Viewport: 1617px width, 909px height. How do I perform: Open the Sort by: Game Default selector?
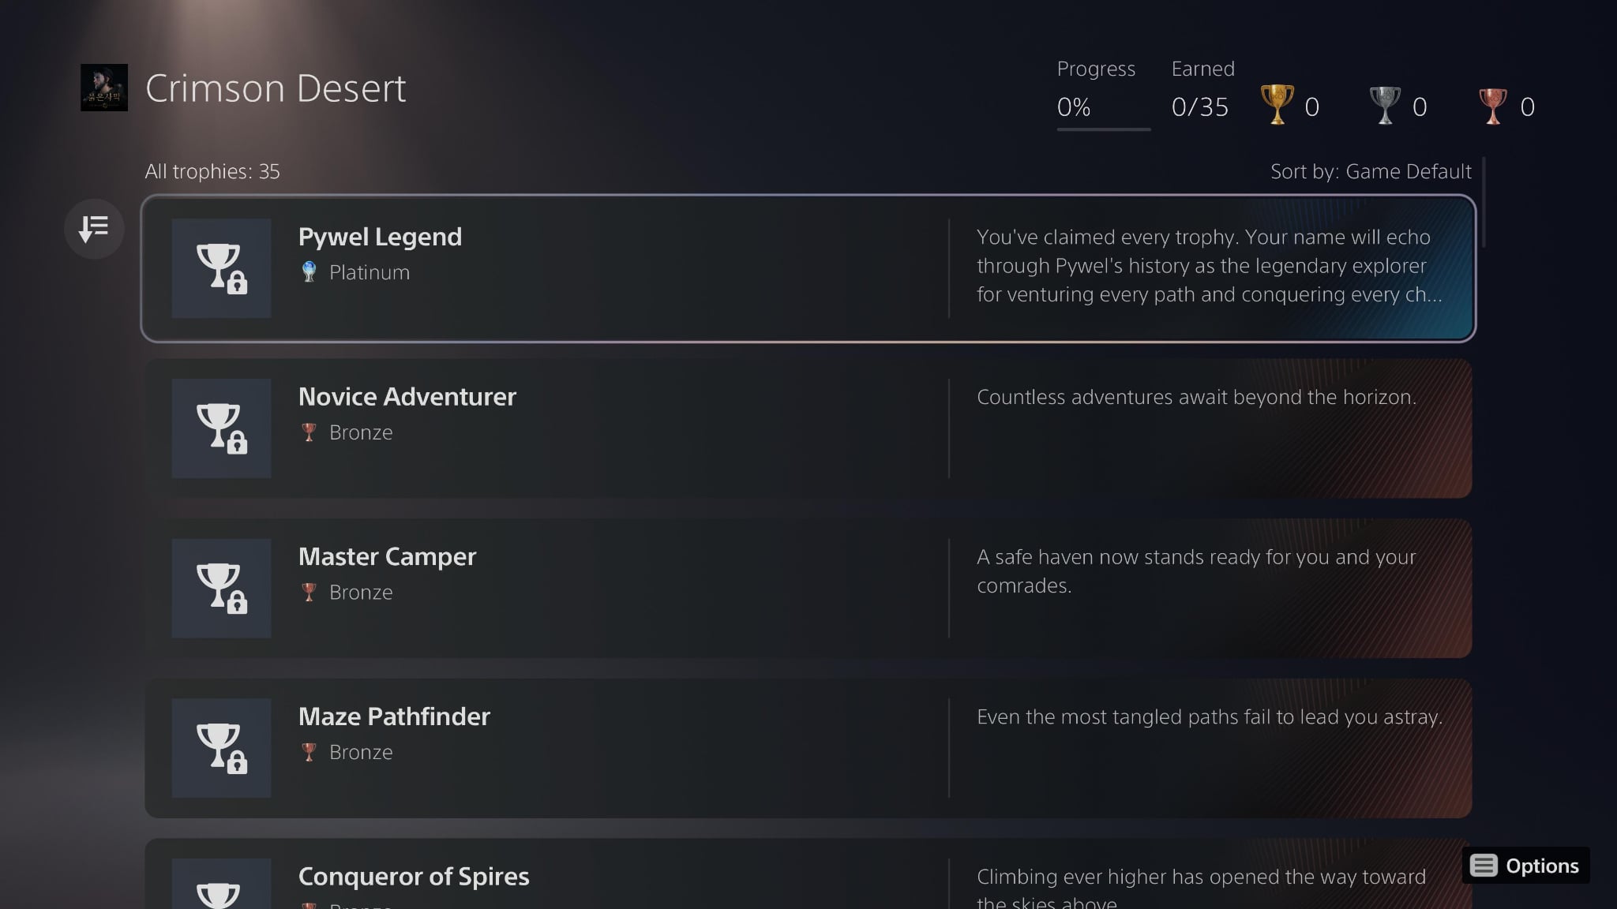1370,171
